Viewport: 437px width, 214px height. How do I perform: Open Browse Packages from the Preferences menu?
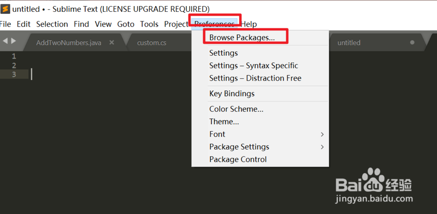[242, 37]
